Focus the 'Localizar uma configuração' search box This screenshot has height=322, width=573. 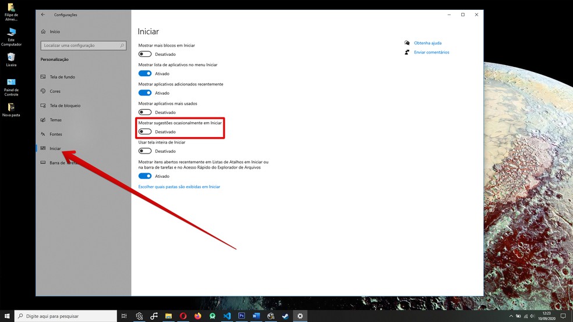pyautogui.click(x=83, y=45)
